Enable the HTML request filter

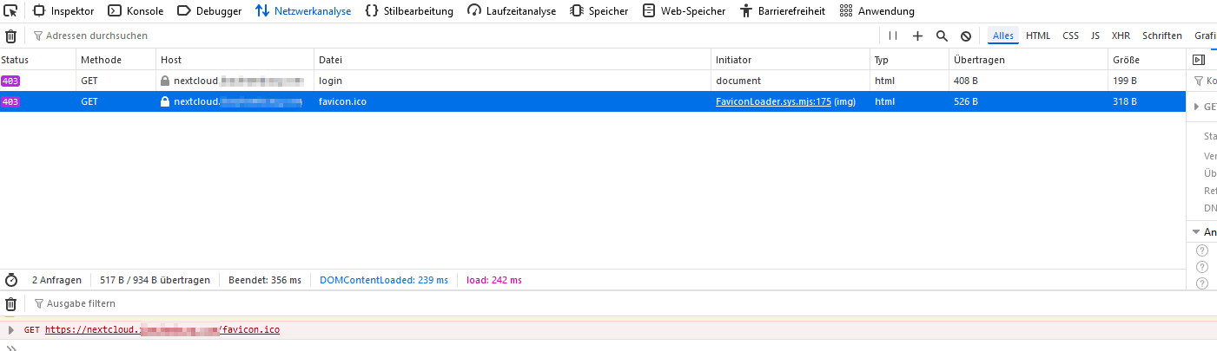coord(1037,36)
